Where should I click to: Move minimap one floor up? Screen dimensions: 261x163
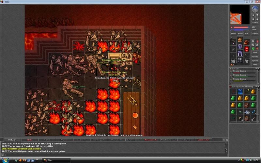point(257,15)
